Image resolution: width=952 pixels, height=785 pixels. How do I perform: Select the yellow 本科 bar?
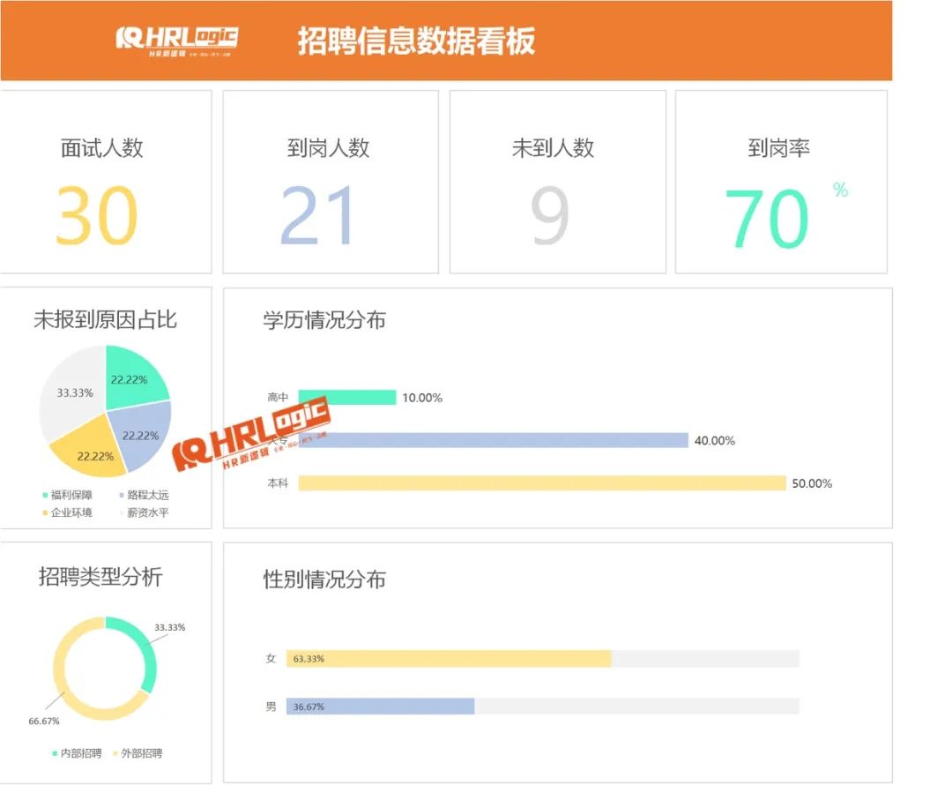(x=542, y=483)
